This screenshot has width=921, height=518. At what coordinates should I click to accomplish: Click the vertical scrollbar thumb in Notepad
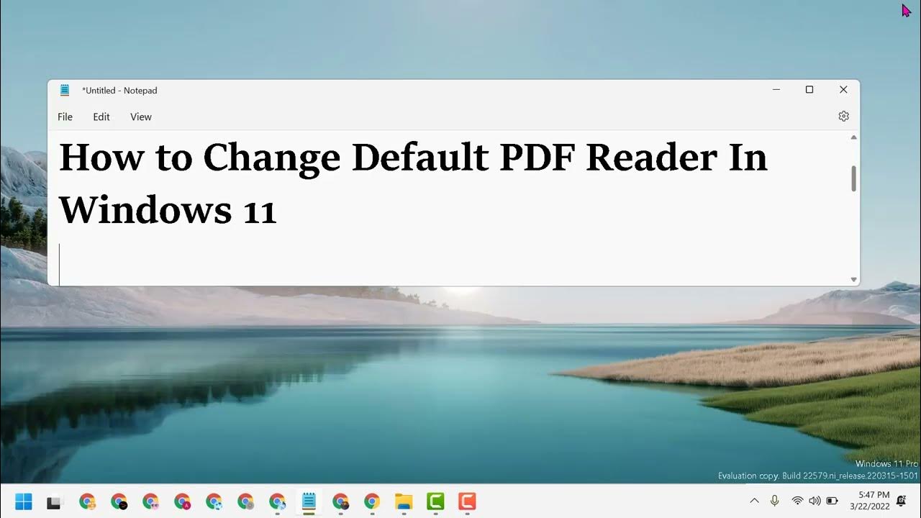click(853, 178)
